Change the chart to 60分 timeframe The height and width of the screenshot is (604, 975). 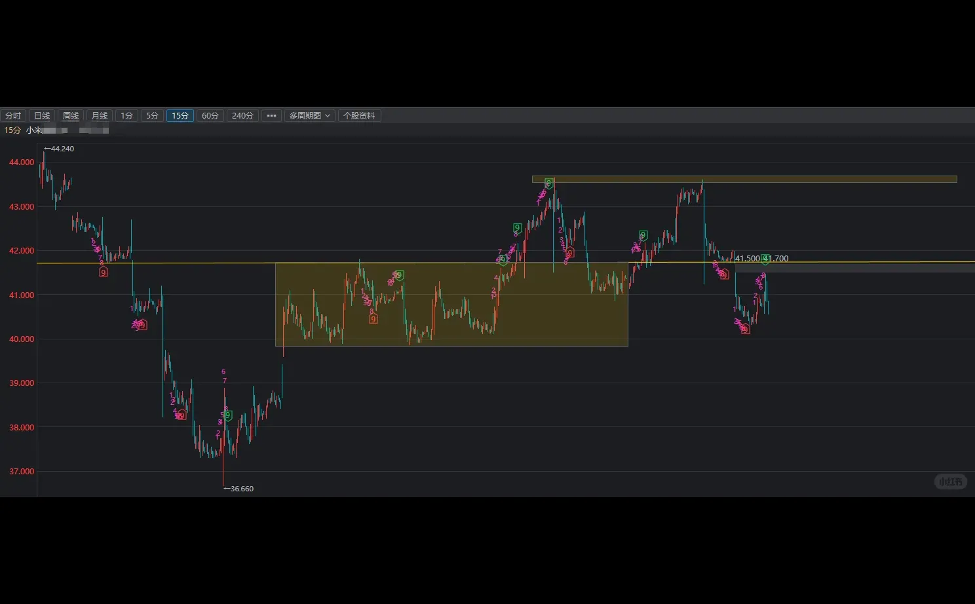[x=210, y=116]
